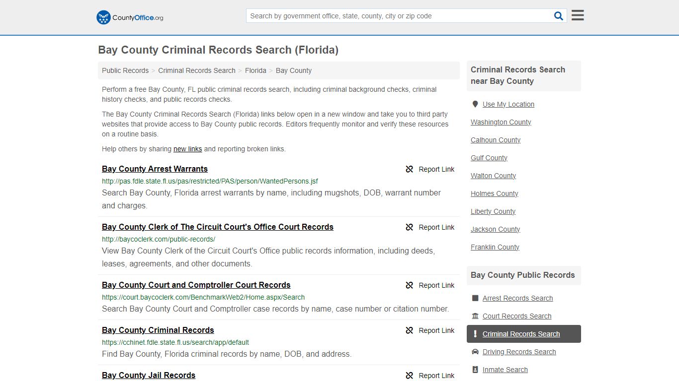679x381 pixels.
Task: Open the hamburger menu
Action: click(x=578, y=15)
